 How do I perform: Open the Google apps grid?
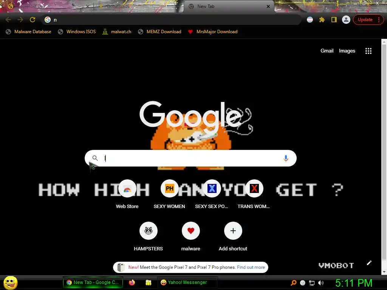(x=368, y=51)
